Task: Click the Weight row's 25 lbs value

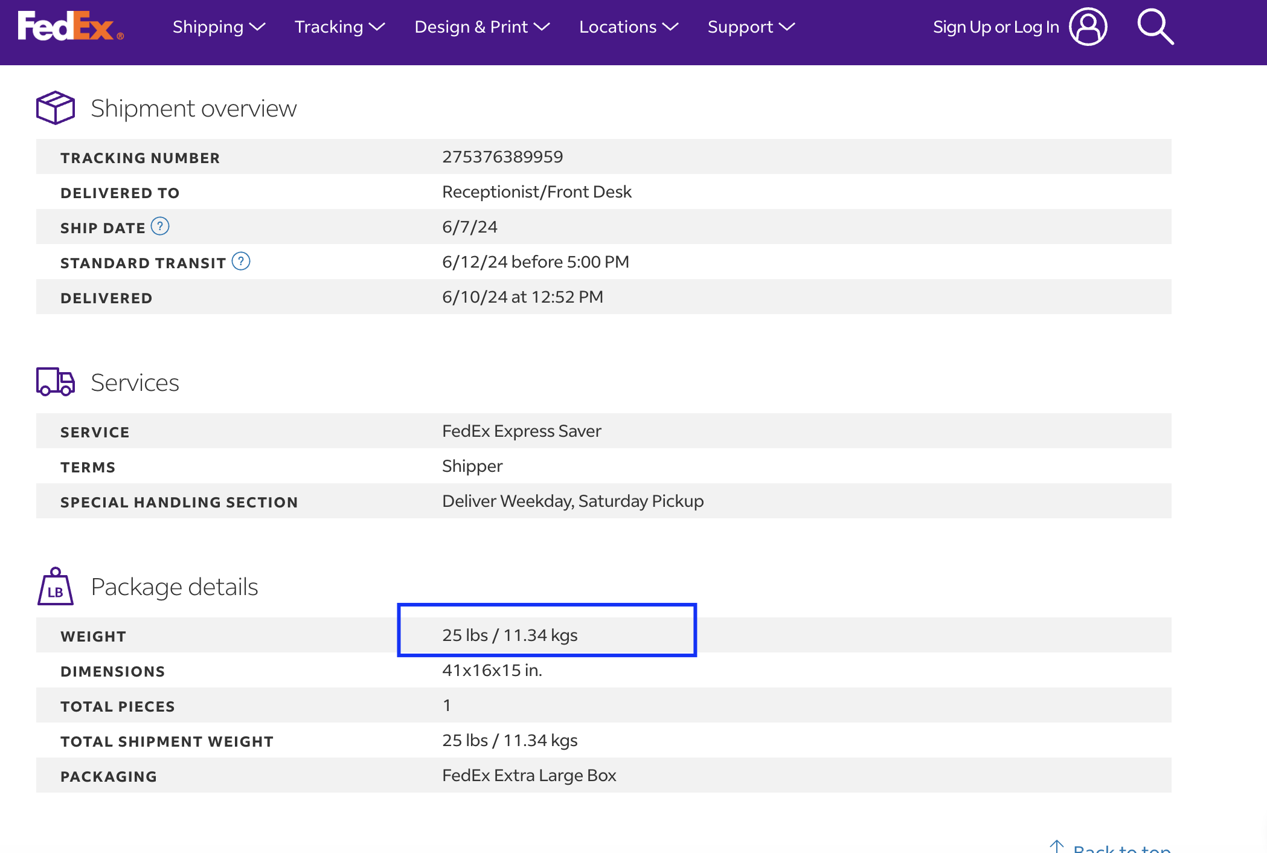Action: (x=510, y=635)
